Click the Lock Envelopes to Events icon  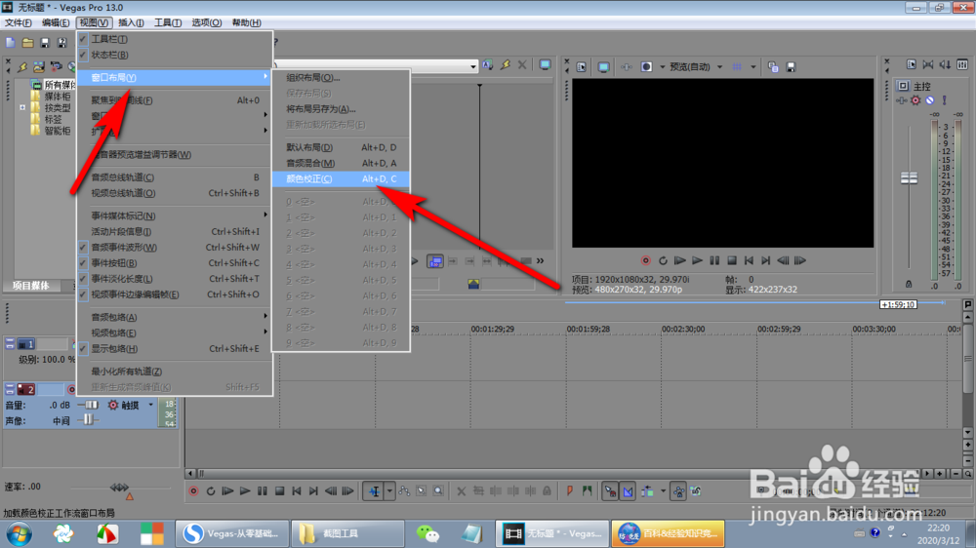[678, 491]
